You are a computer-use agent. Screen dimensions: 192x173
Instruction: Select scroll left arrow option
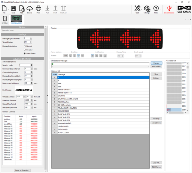78,56
